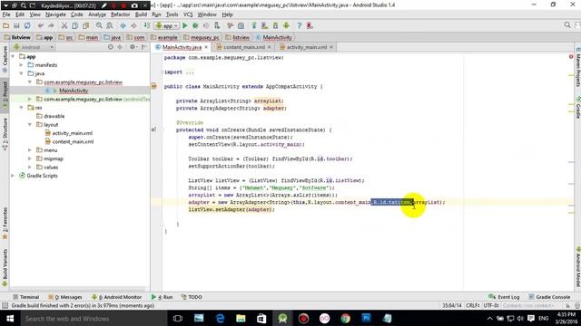Click the Make Project icon
Screen dimensions: 581x326
pyautogui.click(x=147, y=25)
